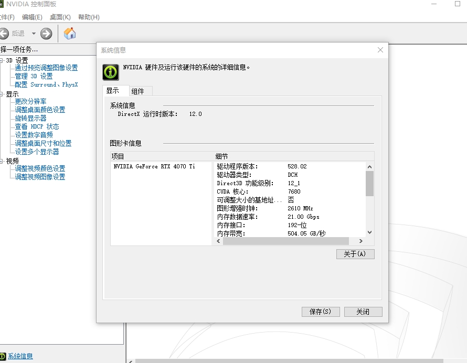The width and height of the screenshot is (467, 363).
Task: Open the home icon in toolbar
Action: pos(70,34)
